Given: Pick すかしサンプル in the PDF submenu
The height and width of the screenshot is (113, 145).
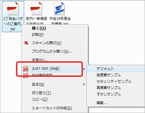Looking at the screenshot, I should point(109,94).
